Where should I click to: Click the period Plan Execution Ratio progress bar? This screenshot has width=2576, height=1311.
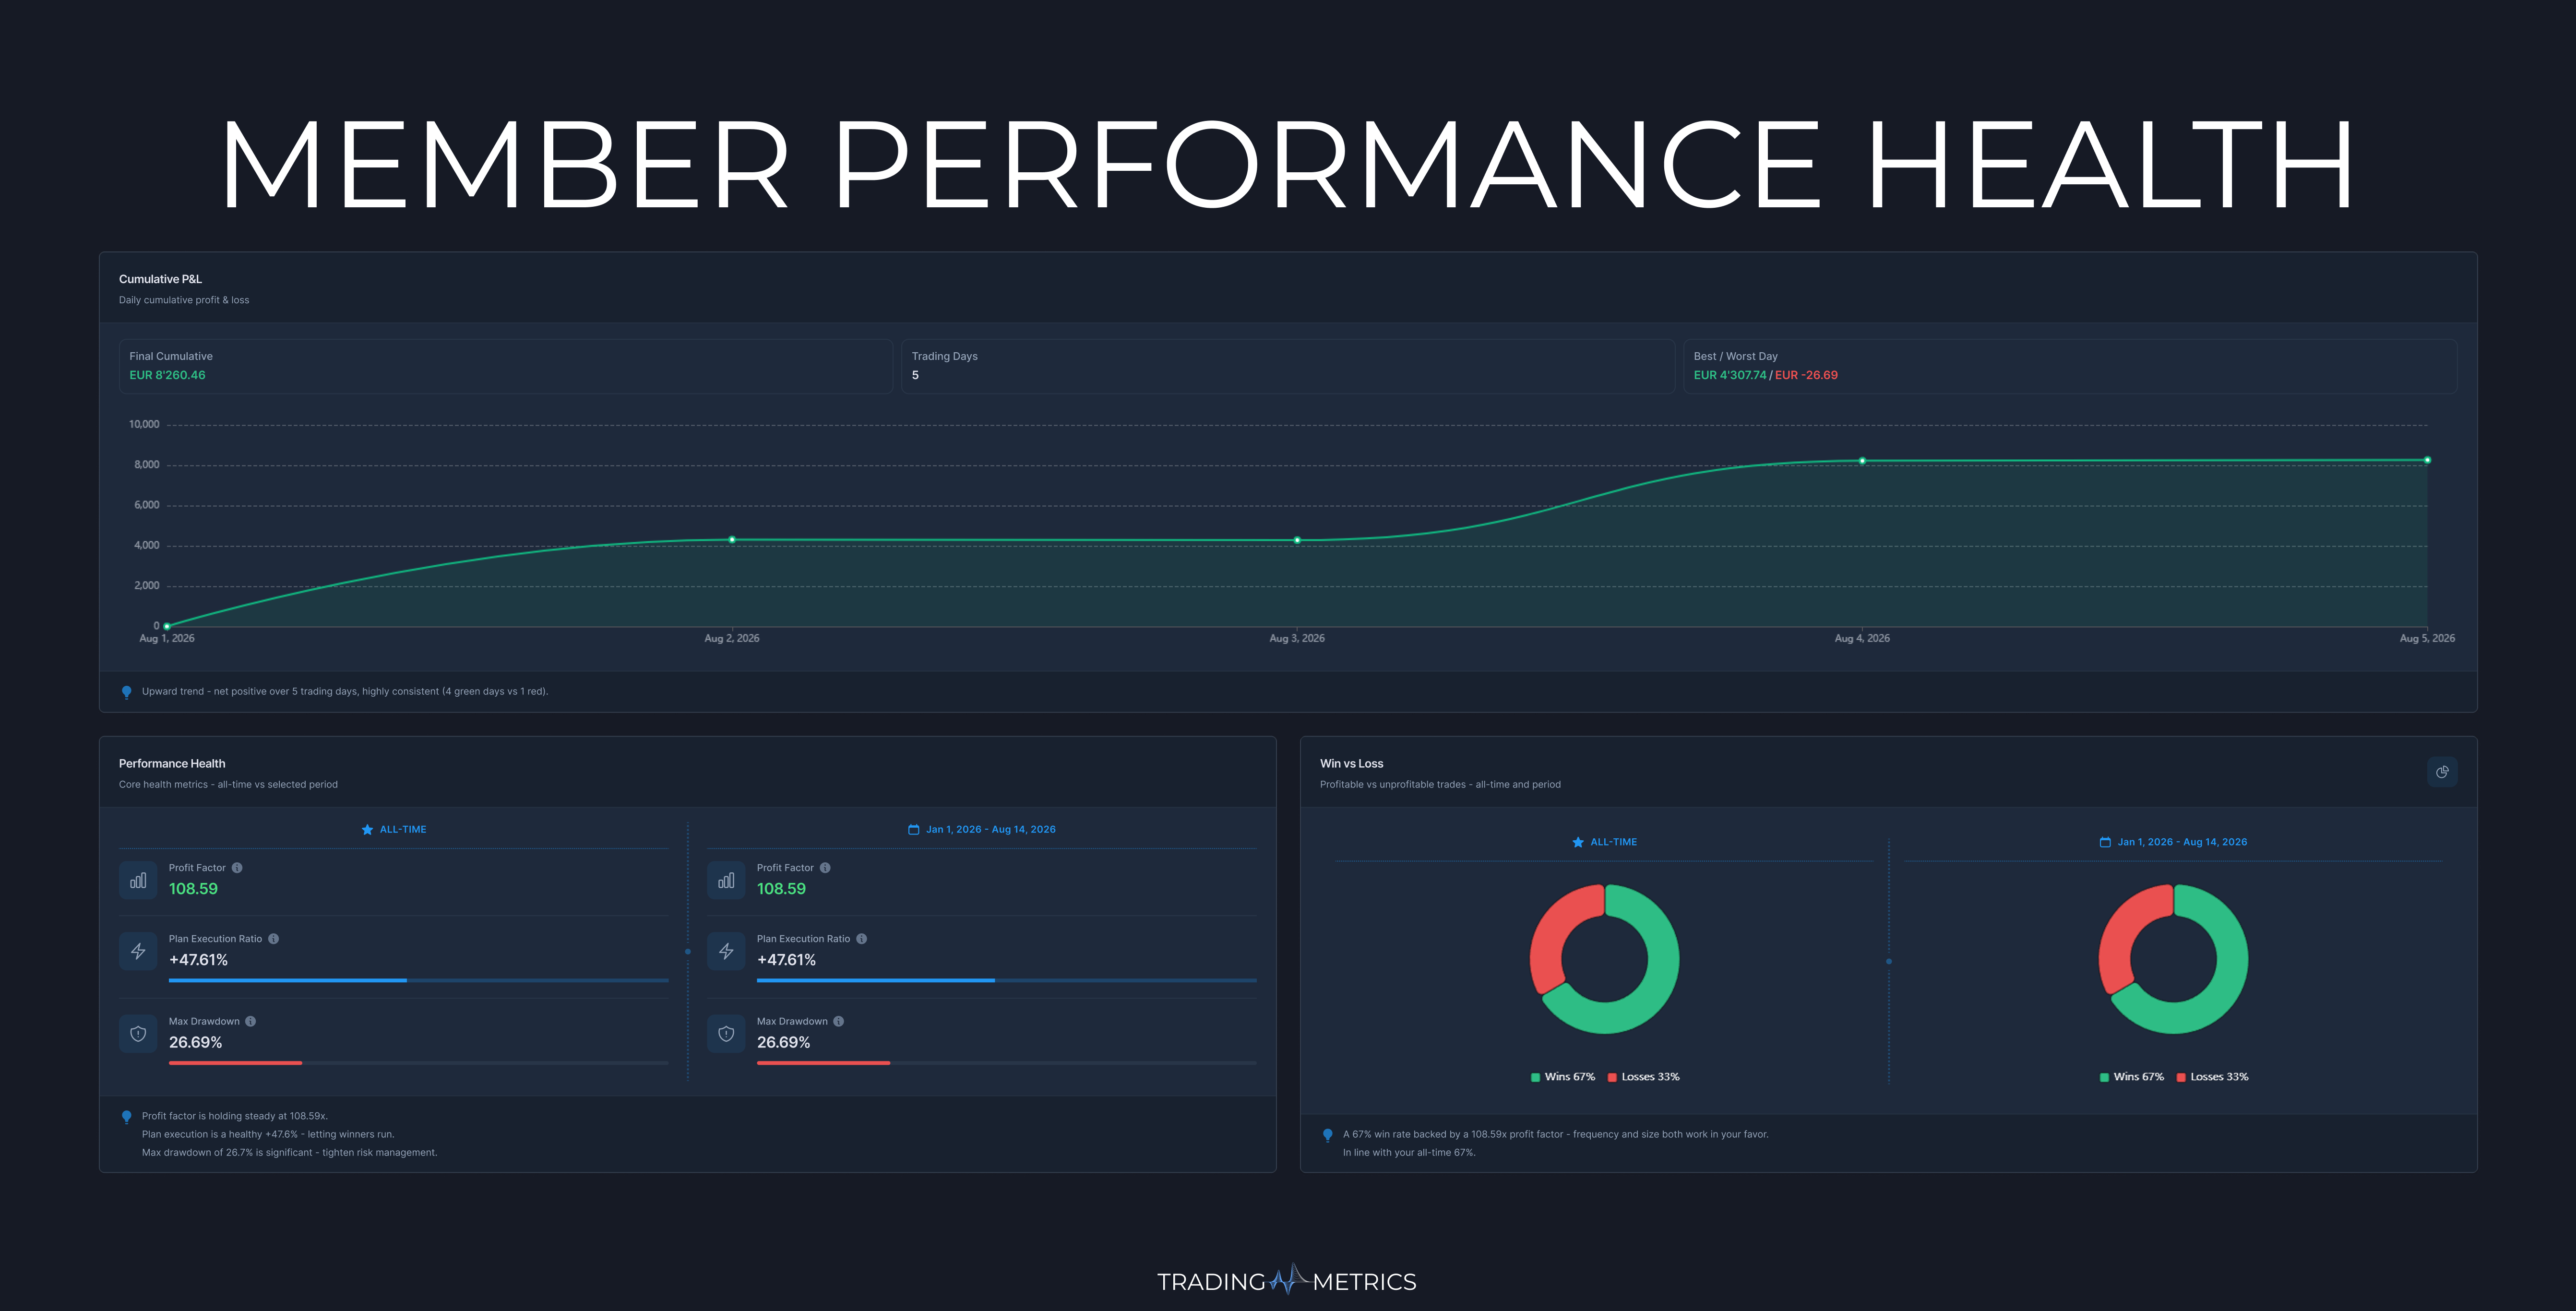(x=1006, y=980)
